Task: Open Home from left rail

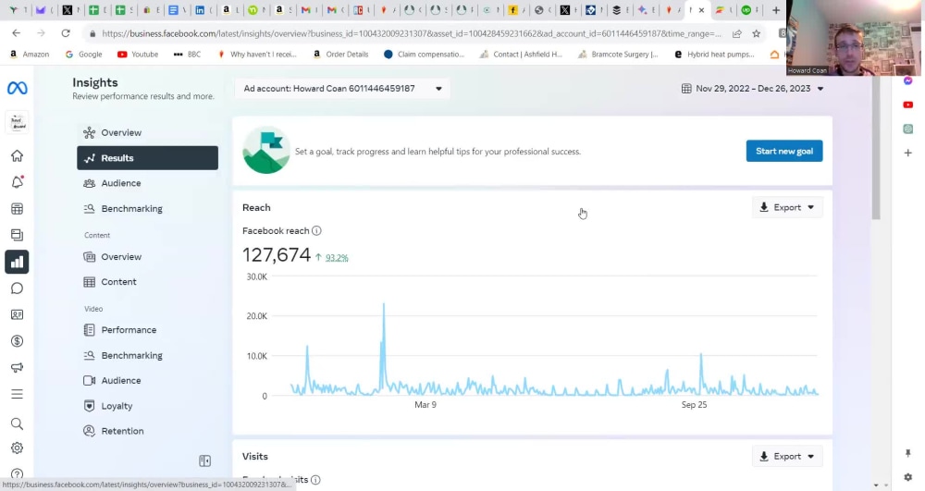Action: pos(17,155)
